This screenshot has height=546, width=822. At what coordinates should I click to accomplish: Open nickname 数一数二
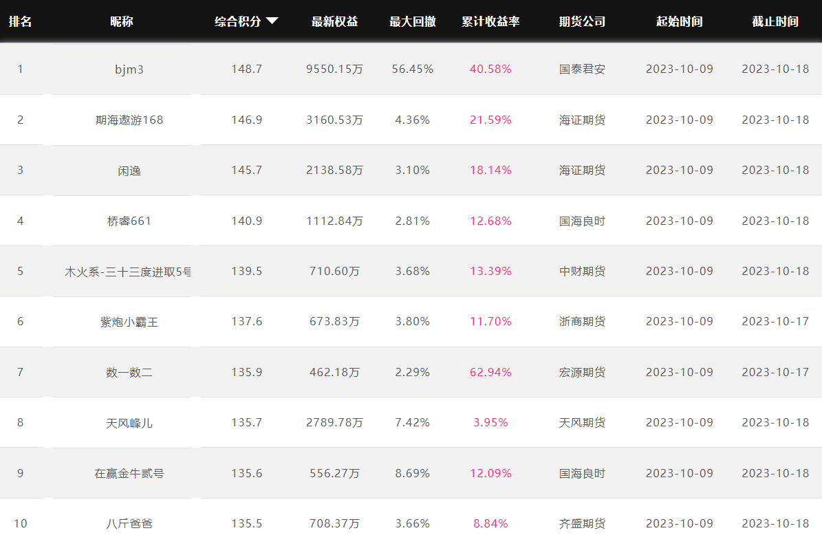[129, 373]
